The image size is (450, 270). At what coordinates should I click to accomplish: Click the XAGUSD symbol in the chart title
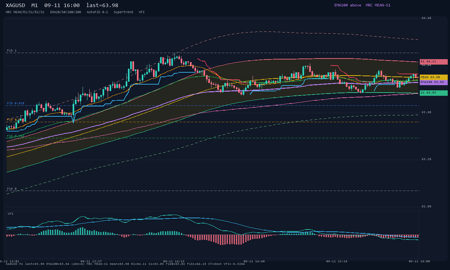(x=15, y=5)
